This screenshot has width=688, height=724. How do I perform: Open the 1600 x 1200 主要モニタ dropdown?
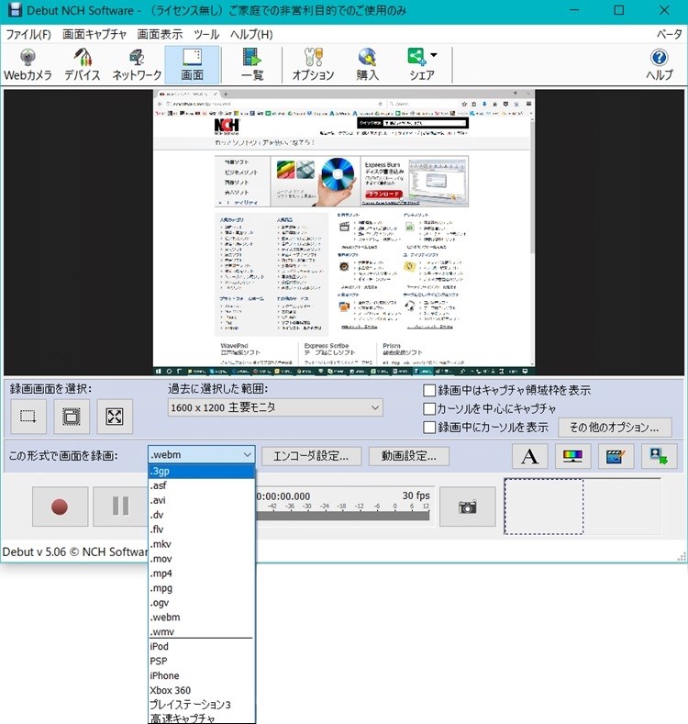pos(275,407)
